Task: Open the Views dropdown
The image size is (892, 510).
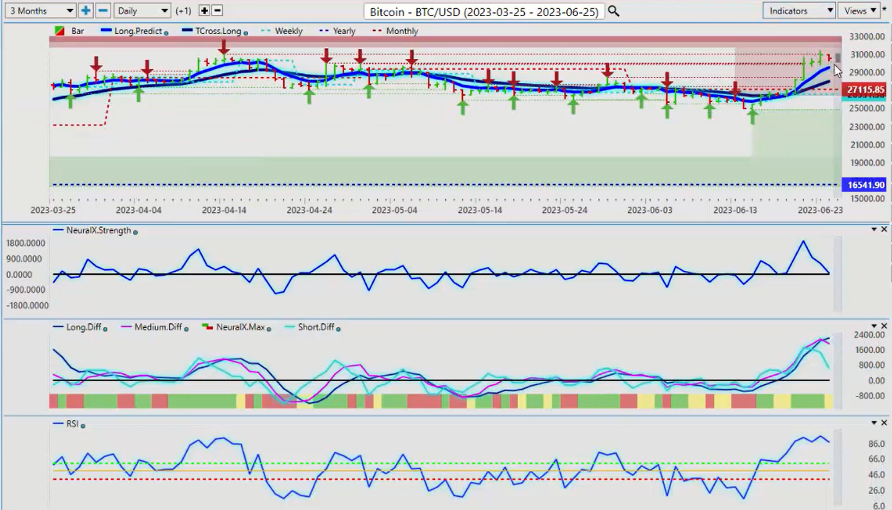Action: coord(860,11)
